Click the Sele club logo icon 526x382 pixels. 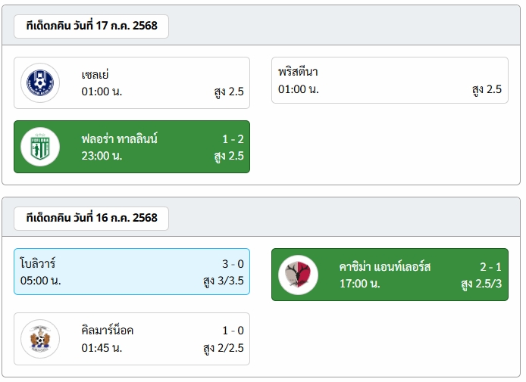coord(40,82)
